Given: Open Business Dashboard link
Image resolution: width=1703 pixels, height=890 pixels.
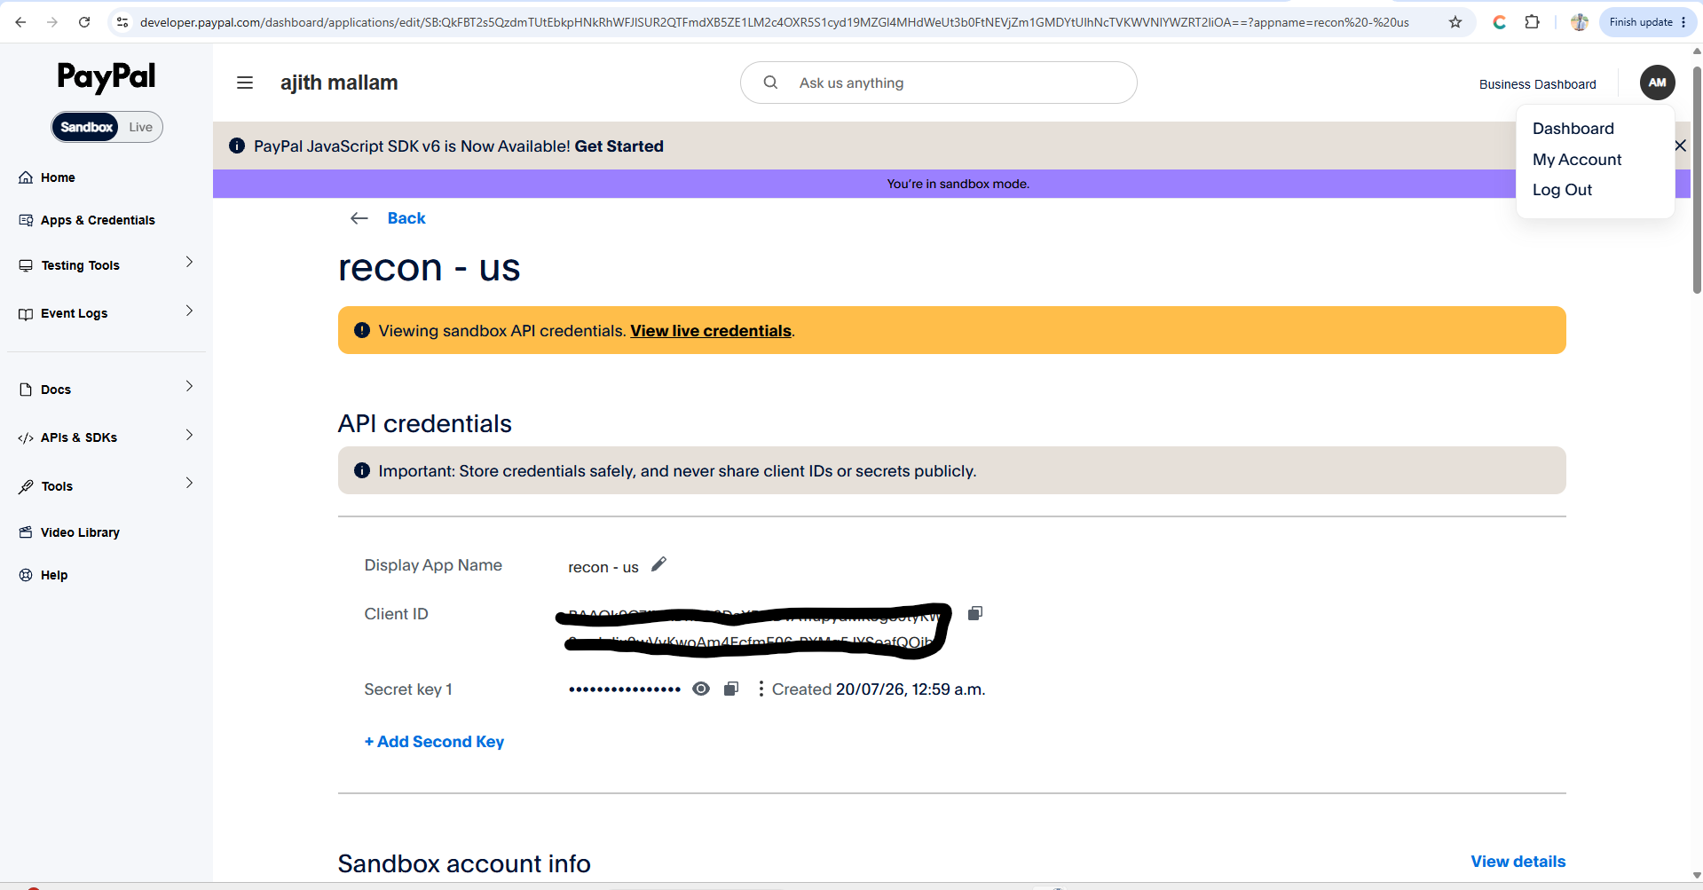Looking at the screenshot, I should (1537, 84).
